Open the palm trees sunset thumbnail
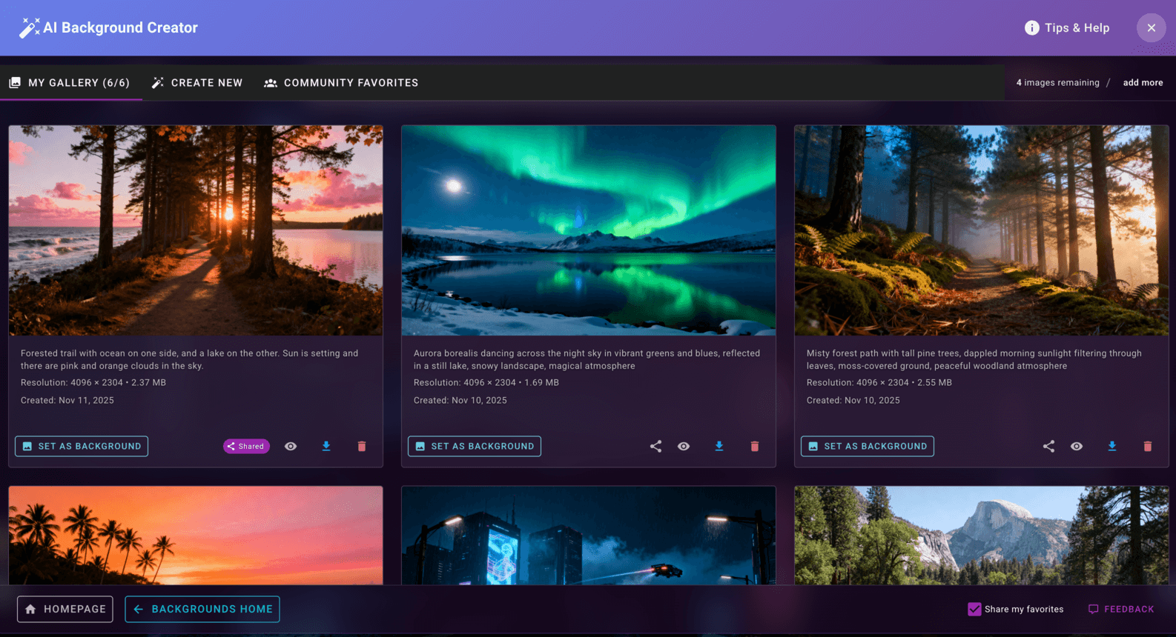 pos(196,536)
